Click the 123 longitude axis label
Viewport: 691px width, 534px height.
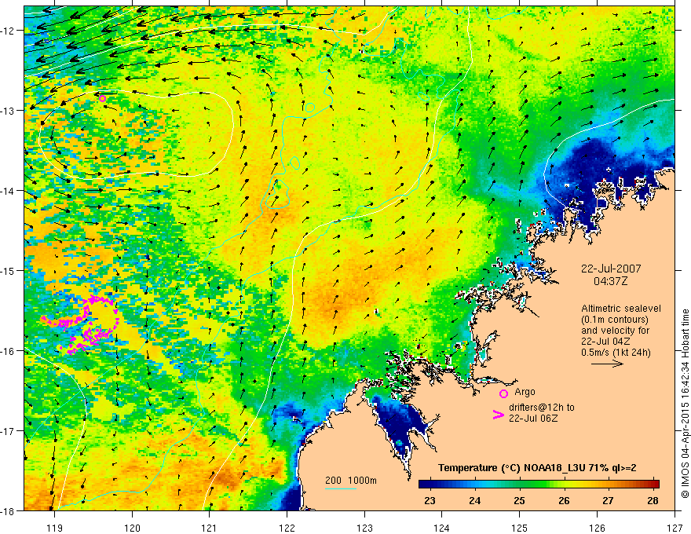tap(364, 528)
